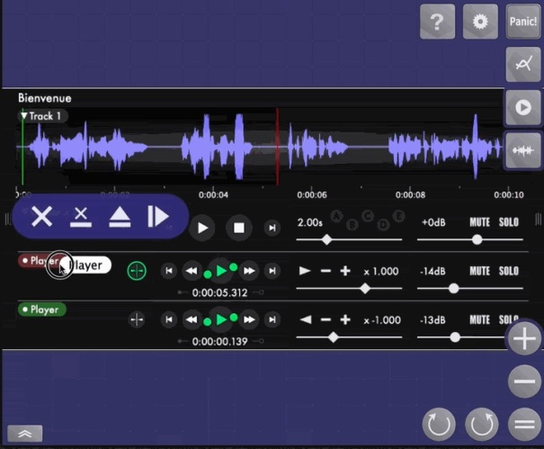Open settings with the gear icon

480,22
